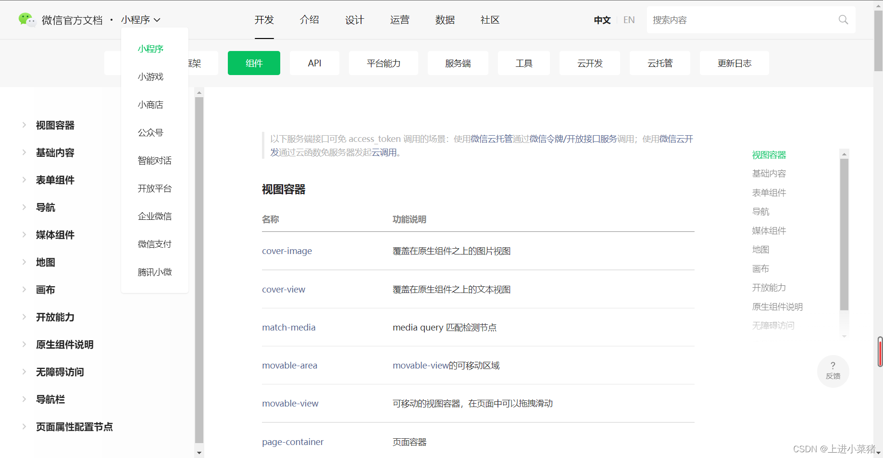
Task: Open the 开发 top navigation tab
Action: (x=264, y=20)
